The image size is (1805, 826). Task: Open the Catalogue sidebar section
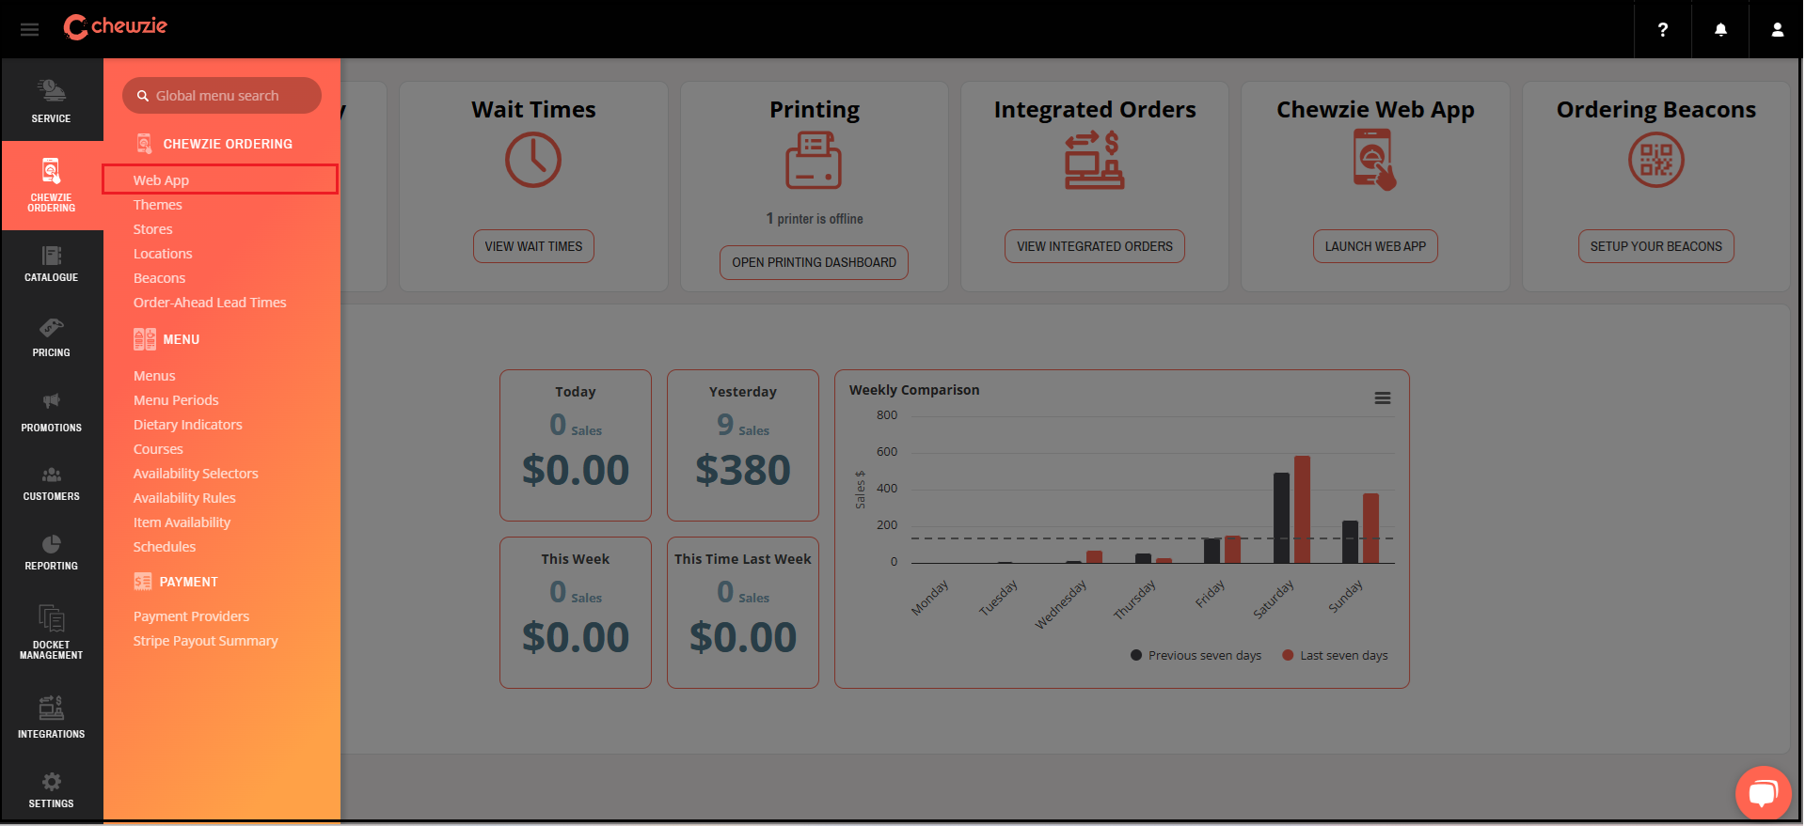tap(52, 263)
